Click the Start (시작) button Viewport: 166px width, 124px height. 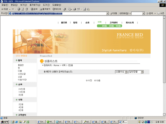tap(4, 122)
